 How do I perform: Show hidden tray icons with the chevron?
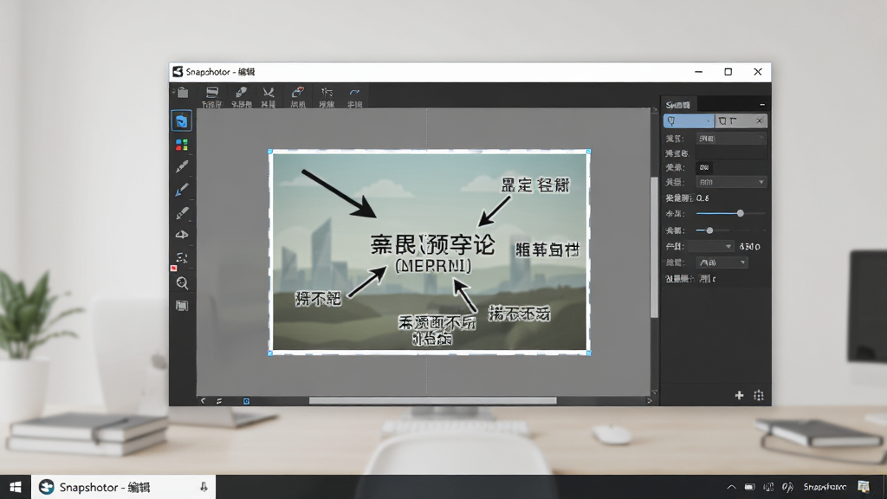coord(731,487)
